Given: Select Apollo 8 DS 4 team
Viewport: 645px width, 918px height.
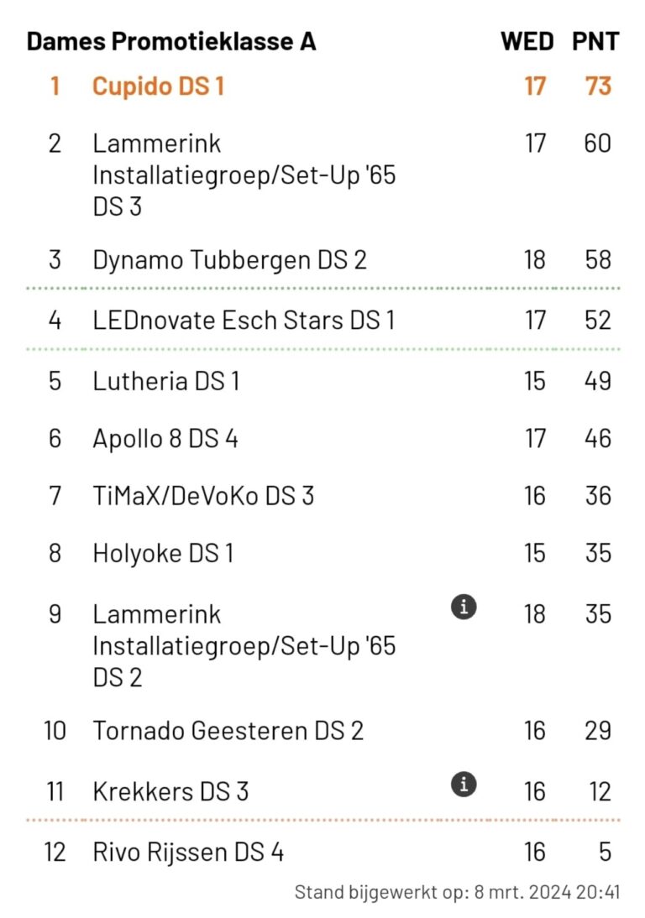Looking at the screenshot, I should pos(165,438).
